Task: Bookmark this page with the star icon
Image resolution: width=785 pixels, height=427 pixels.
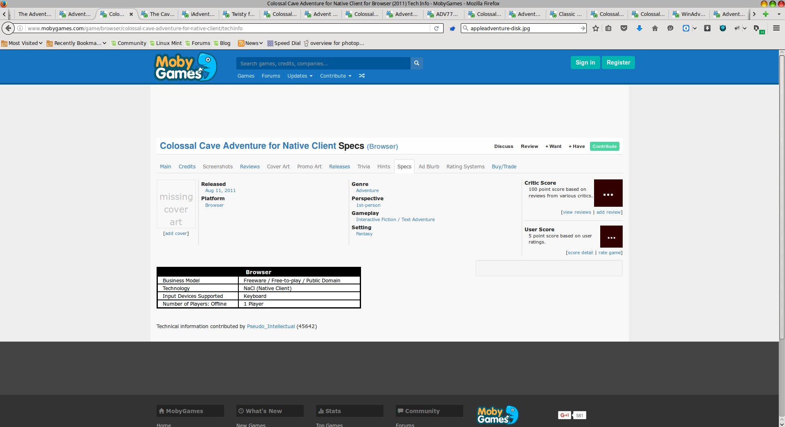Action: click(x=596, y=28)
